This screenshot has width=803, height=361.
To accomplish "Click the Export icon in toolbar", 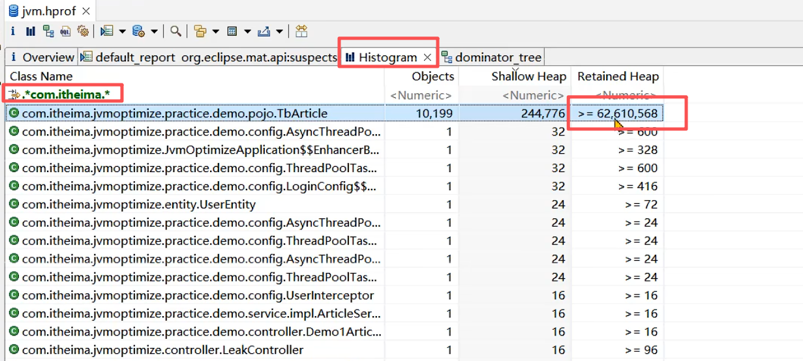I will click(264, 31).
